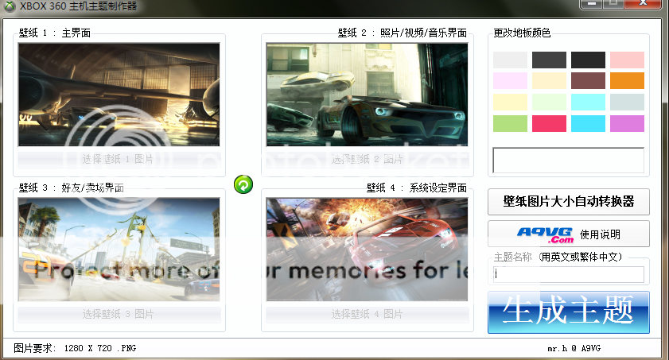This screenshot has height=360, width=669.
Task: Select the brown floor color swatch
Action: tap(588, 80)
